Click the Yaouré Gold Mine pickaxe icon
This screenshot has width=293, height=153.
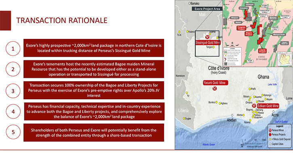point(215,88)
